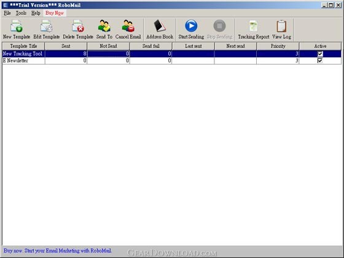Select the 'New Tracking Tool' template row

coord(172,54)
